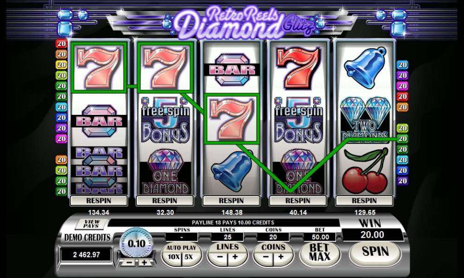Click the triple BAR symbol on reel one
This screenshot has width=464, height=278.
99,171
